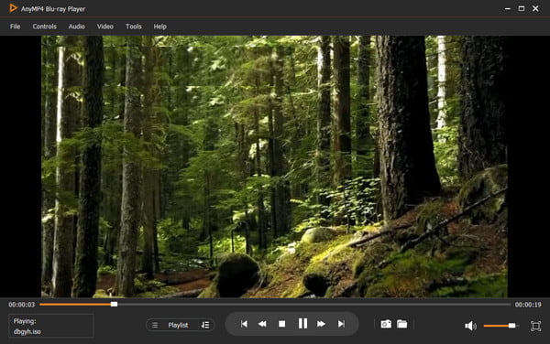Click the Playlist button
Image resolution: width=550 pixels, height=344 pixels.
(x=178, y=325)
